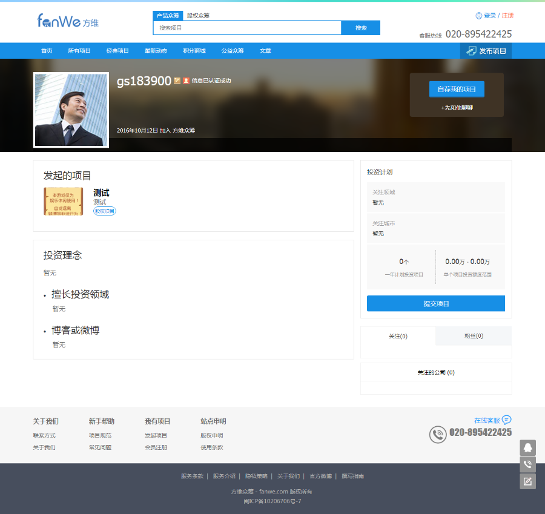Open 关于我们 link in bottom dark bar
Image resolution: width=545 pixels, height=514 pixels.
coord(288,476)
